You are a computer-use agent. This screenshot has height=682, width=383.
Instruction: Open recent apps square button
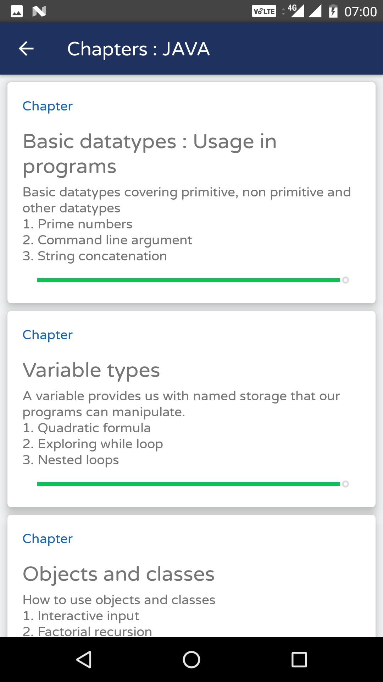tap(299, 660)
